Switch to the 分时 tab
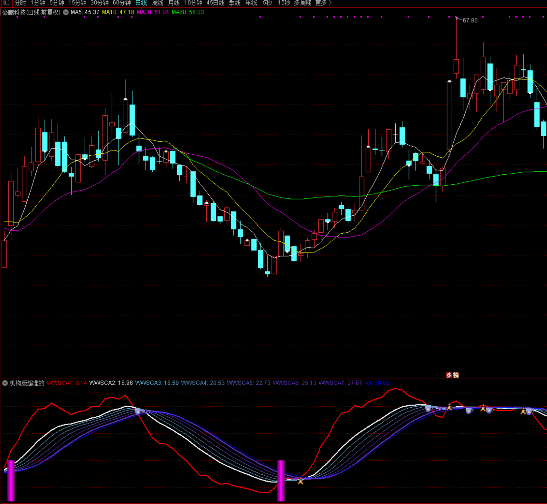 tap(20, 3)
